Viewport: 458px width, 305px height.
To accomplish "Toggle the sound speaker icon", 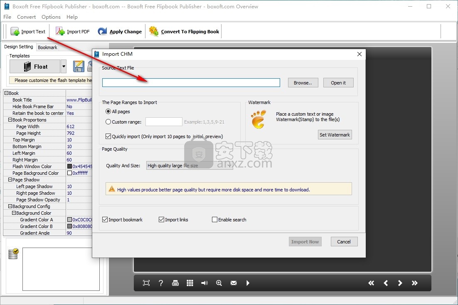I will (204, 283).
